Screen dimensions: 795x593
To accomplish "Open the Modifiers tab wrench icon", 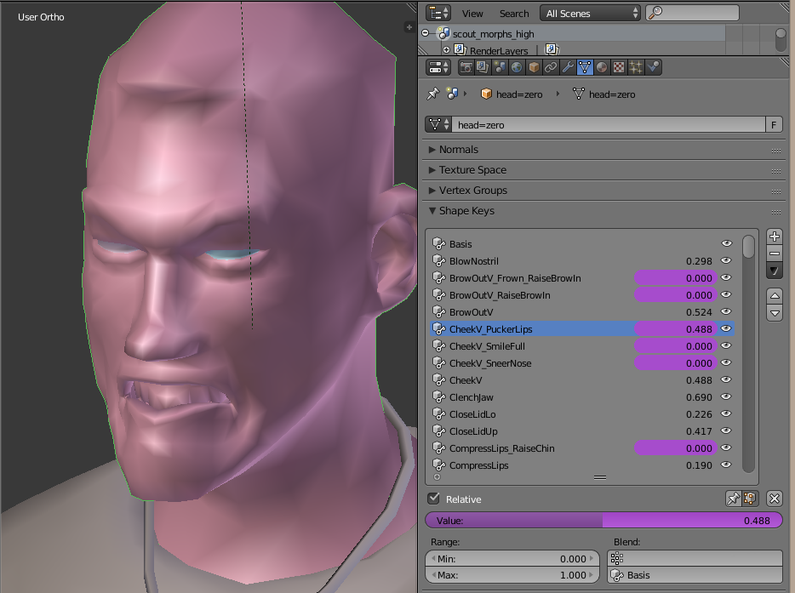I will [568, 67].
